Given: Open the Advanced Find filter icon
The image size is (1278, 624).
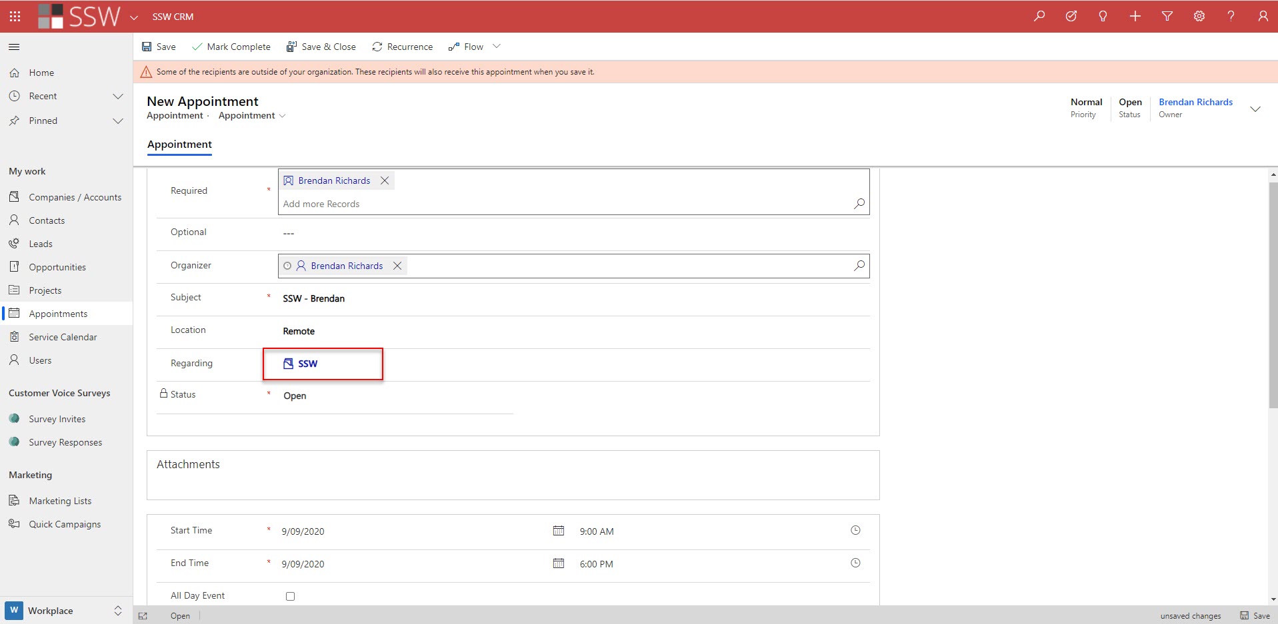Looking at the screenshot, I should click(1167, 16).
